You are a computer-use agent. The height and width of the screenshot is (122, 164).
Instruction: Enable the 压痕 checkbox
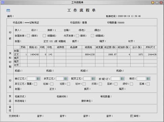(x=148, y=84)
